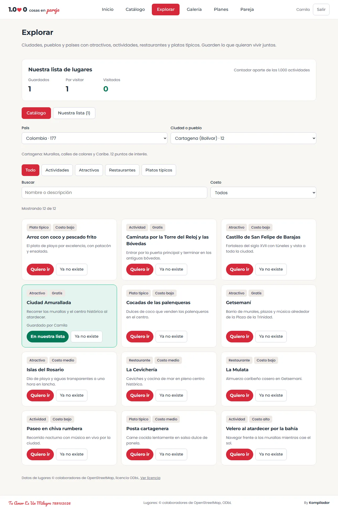This screenshot has height=511, width=338.
Task: Open the Ciudad o pueblo dropdown
Action: [x=243, y=138]
